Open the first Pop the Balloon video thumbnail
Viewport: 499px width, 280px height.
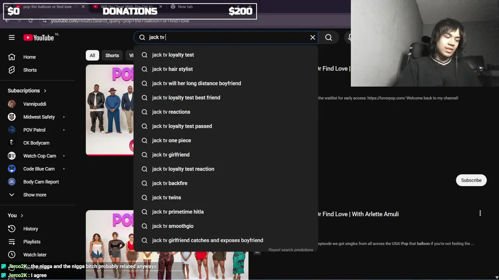[x=110, y=110]
